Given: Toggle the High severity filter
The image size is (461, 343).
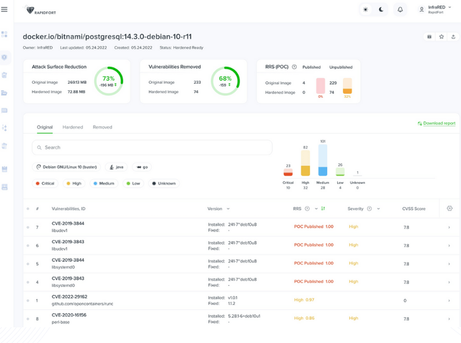Looking at the screenshot, I should click(x=74, y=184).
